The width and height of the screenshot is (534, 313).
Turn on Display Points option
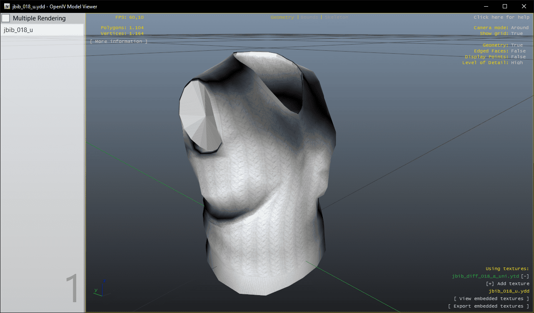point(518,57)
